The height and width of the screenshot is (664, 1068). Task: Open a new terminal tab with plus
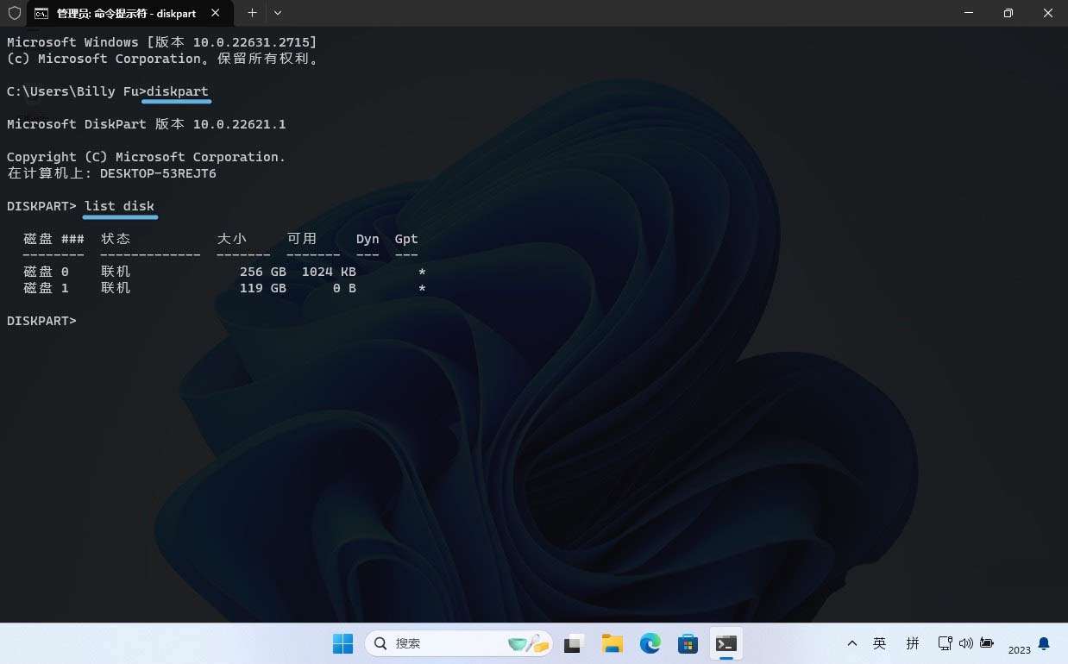point(252,13)
